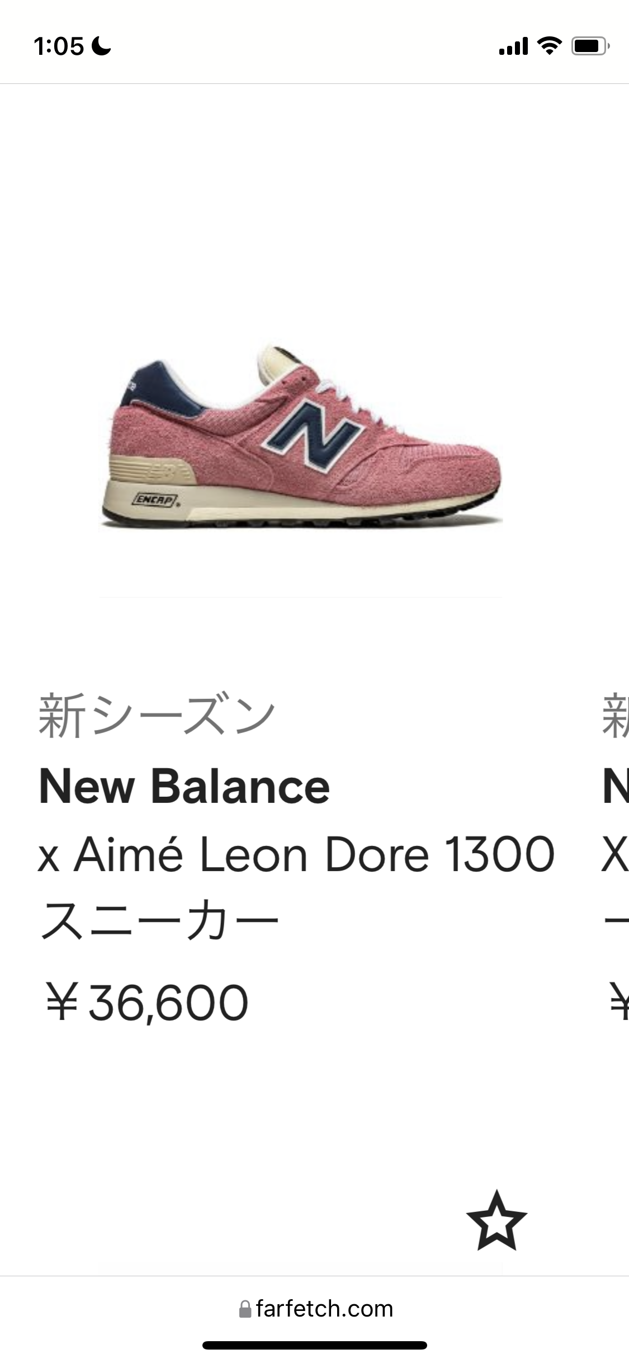Viewport: 629px width, 1363px height.
Task: Tap the 1:05 clock in status bar
Action: 59,46
